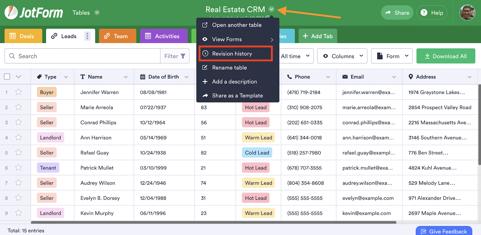Expand the row selection options arrow
This screenshot has height=235, width=481.
click(x=19, y=77)
